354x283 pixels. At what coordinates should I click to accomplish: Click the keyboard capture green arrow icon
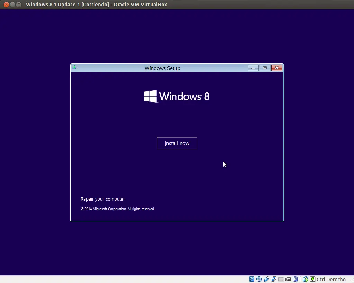[x=313, y=279]
